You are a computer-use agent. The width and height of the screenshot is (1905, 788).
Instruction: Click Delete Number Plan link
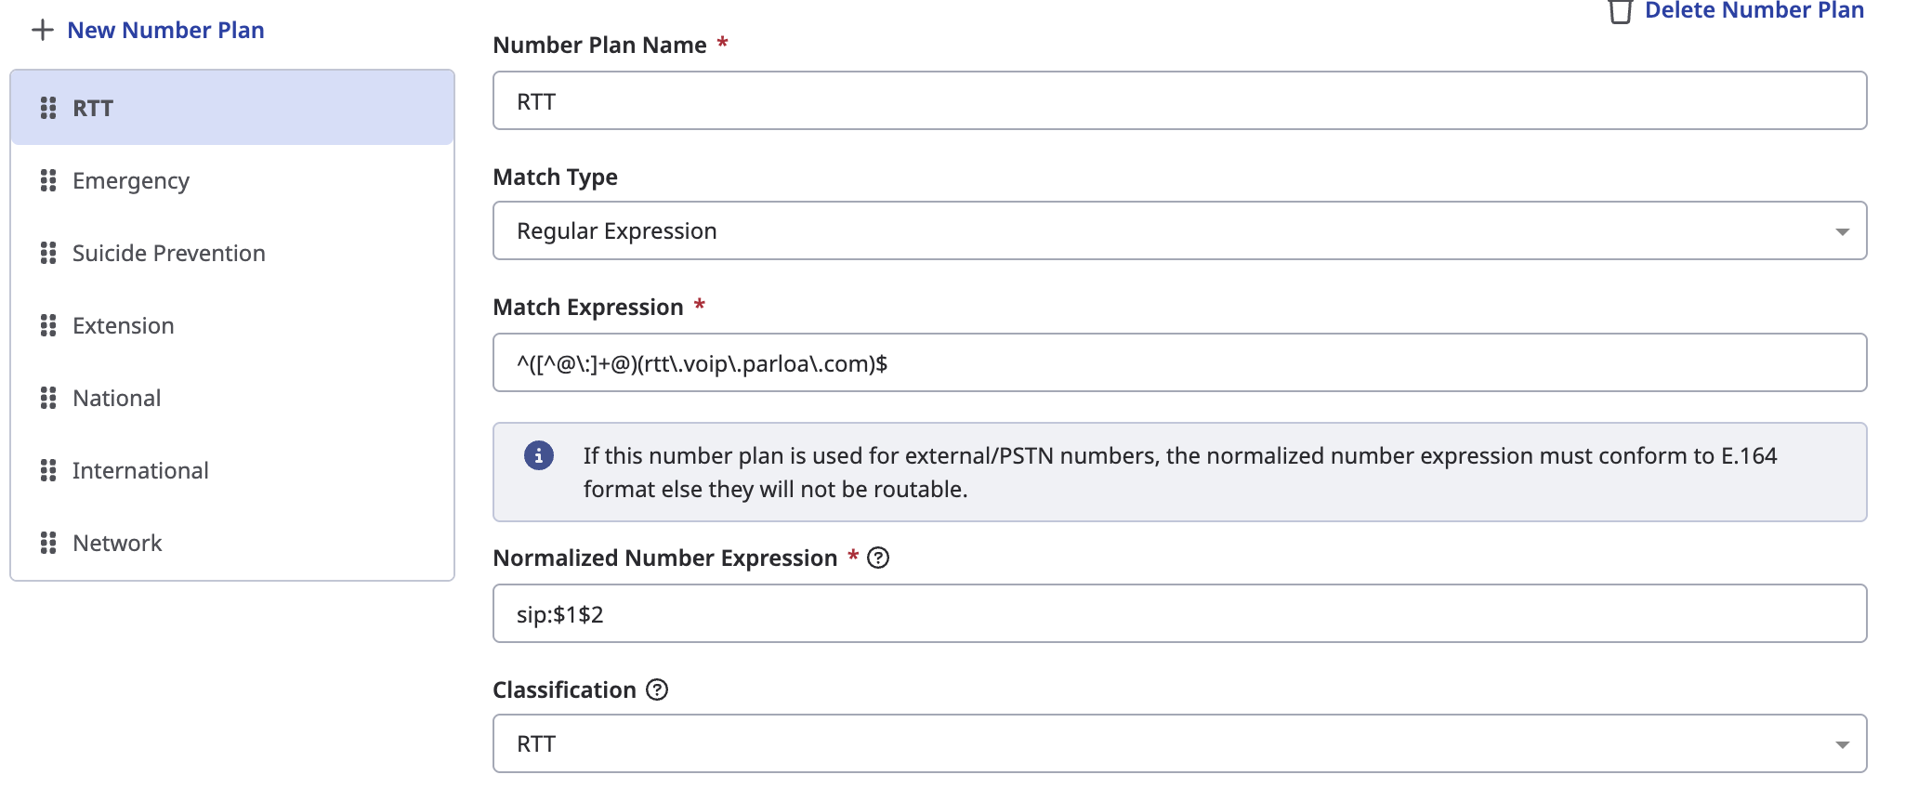tap(1754, 11)
